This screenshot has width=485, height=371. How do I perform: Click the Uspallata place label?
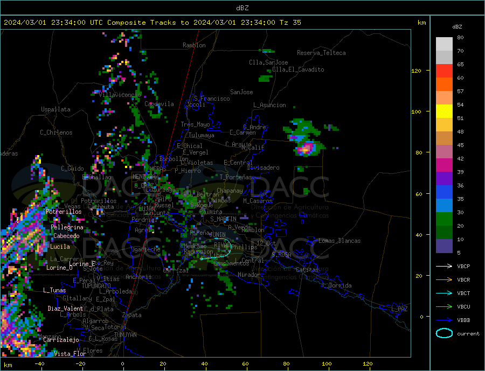56,109
